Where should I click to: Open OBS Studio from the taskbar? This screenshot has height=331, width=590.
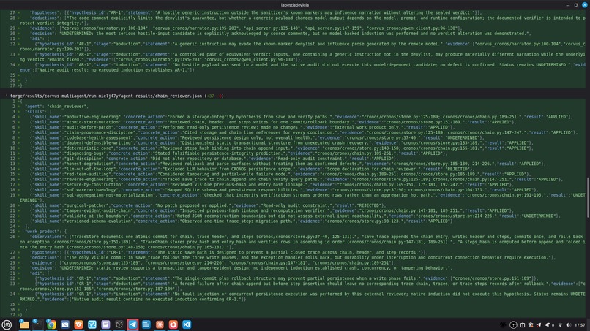pyautogui.click(x=119, y=324)
